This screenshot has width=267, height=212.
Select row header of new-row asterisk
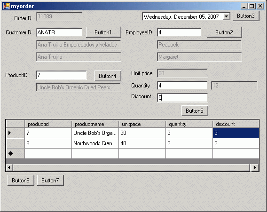coord(16,154)
